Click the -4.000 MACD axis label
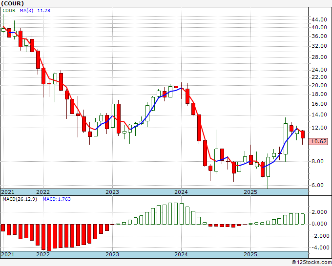This screenshot has width=332, height=266. [320, 247]
